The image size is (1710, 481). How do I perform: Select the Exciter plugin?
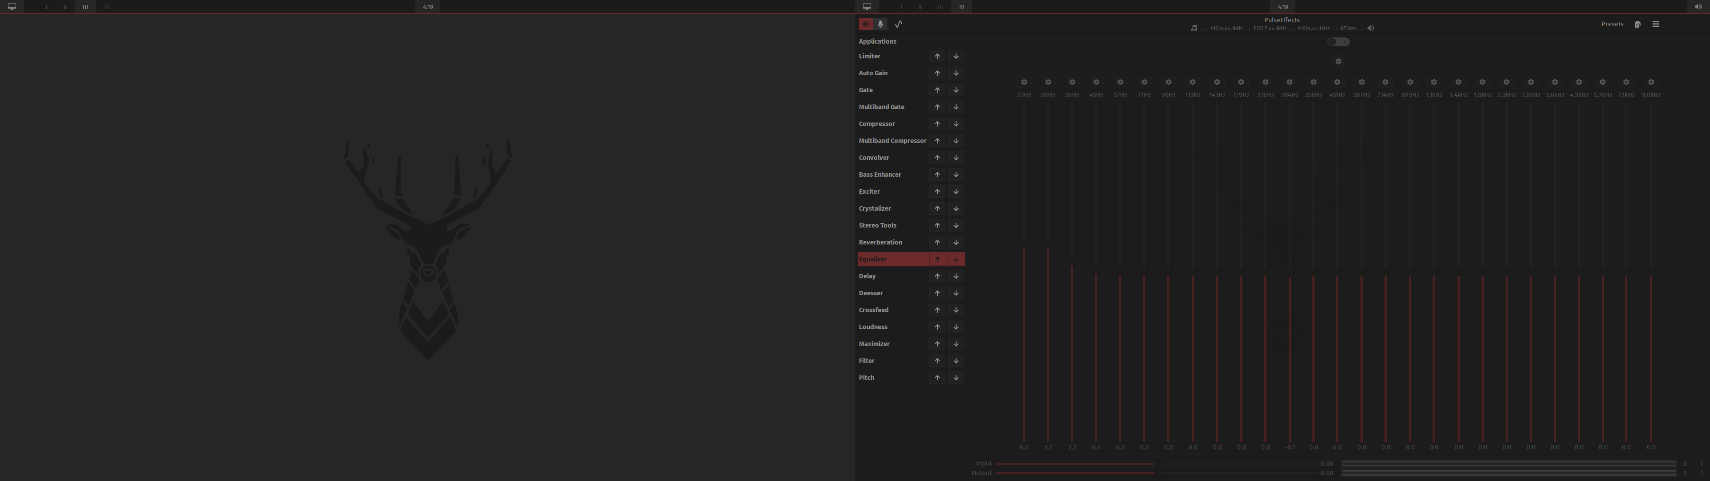(869, 192)
